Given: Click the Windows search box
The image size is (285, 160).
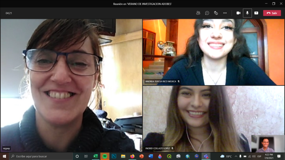Looking at the screenshot, I should pyautogui.click(x=41, y=156).
